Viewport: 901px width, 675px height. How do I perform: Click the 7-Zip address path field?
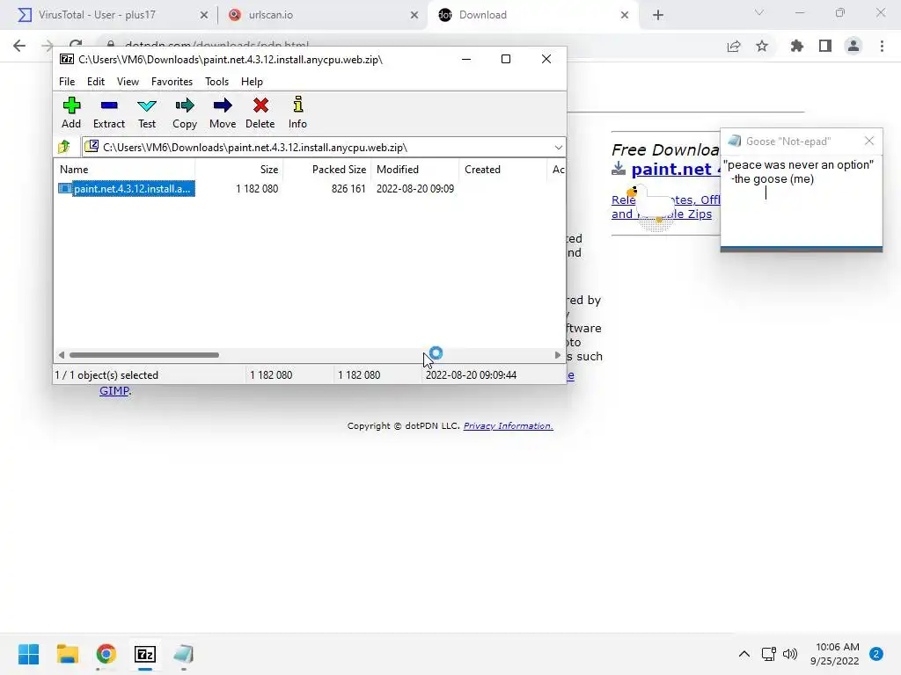(x=324, y=148)
